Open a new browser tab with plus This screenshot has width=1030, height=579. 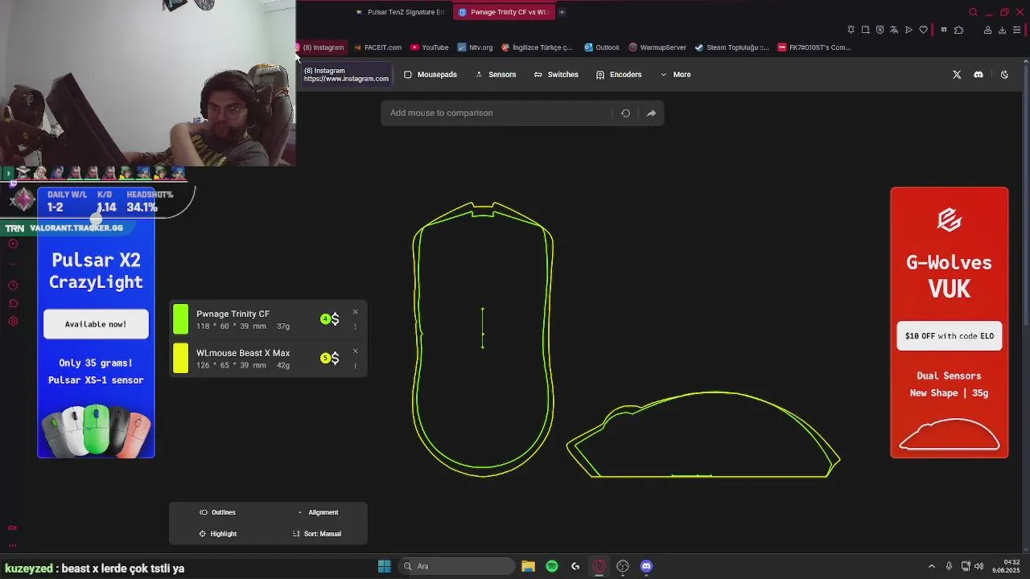click(x=562, y=12)
